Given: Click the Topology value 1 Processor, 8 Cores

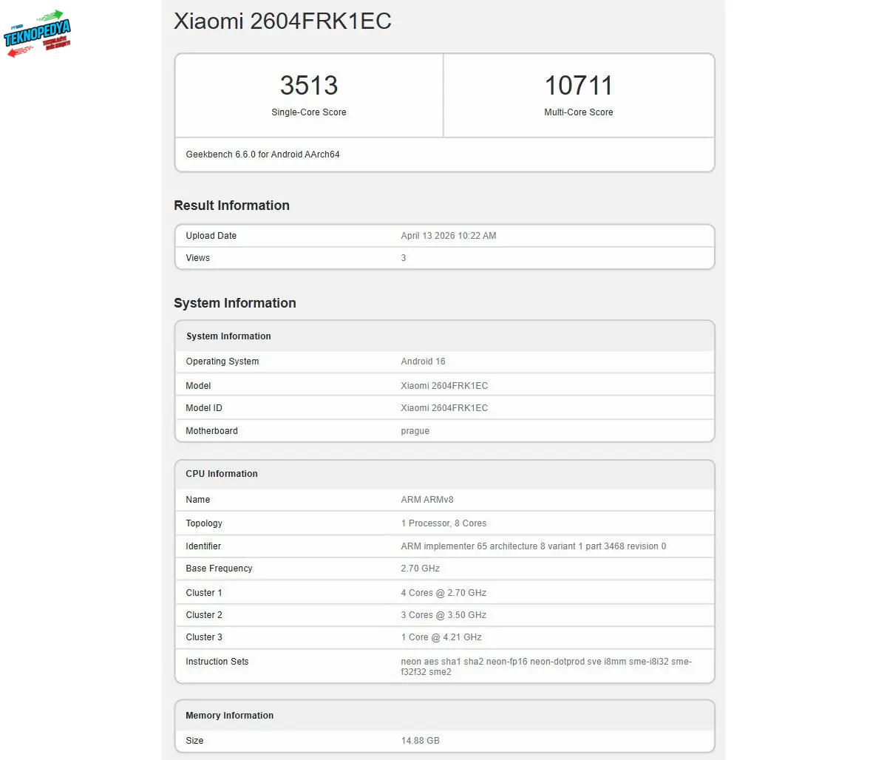Looking at the screenshot, I should click(x=443, y=523).
